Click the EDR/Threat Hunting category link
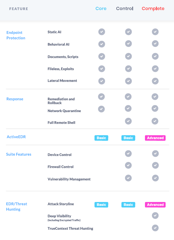 (x=17, y=207)
